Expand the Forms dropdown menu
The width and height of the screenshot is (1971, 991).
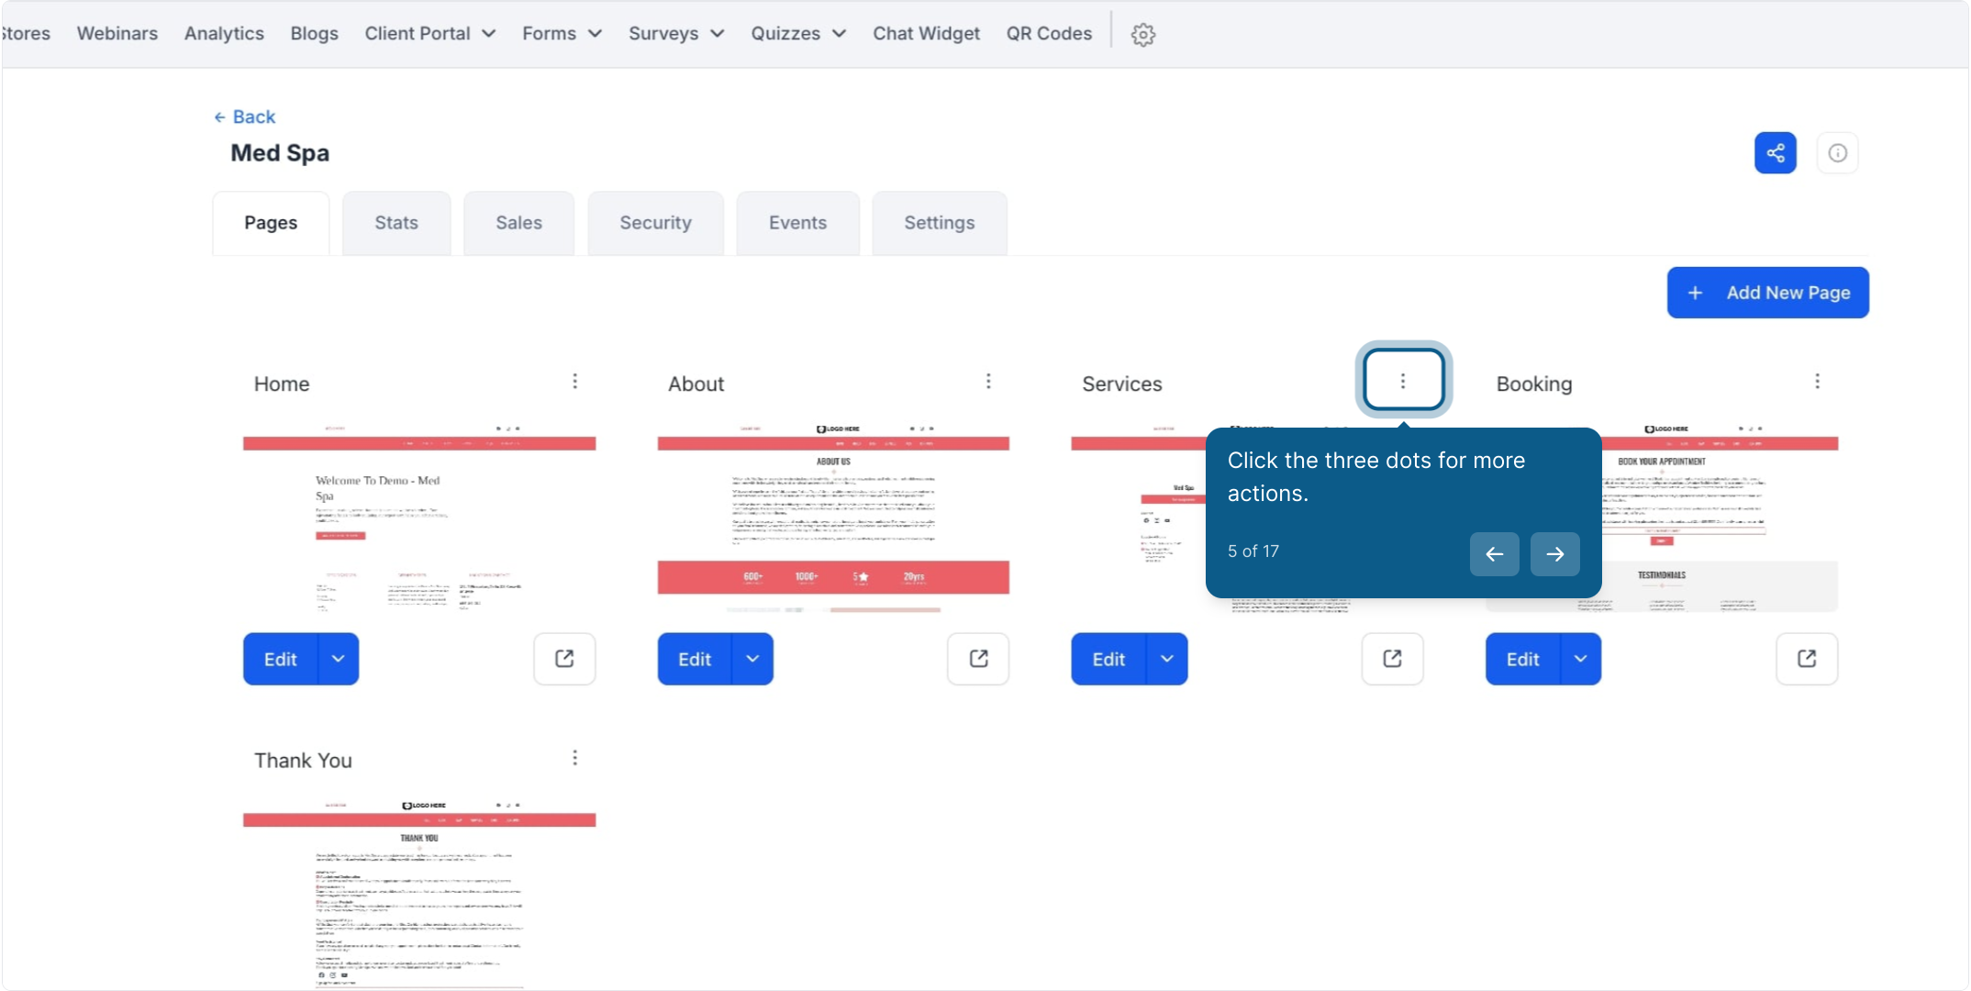[x=562, y=34]
